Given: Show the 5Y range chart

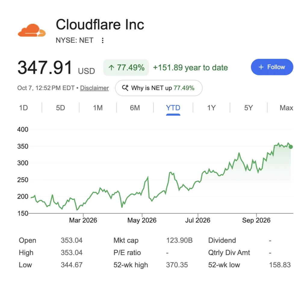Looking at the screenshot, I should [x=249, y=108].
